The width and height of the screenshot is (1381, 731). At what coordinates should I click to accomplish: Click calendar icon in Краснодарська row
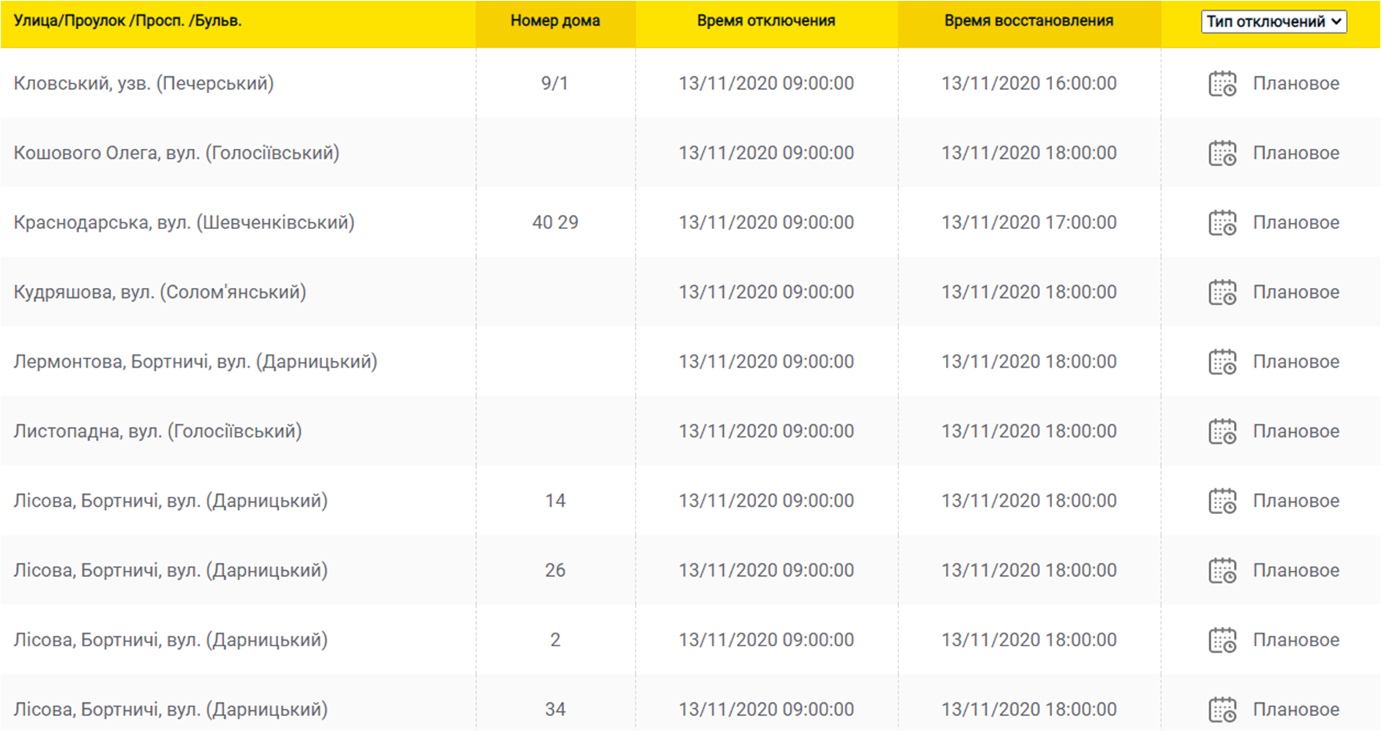1222,223
